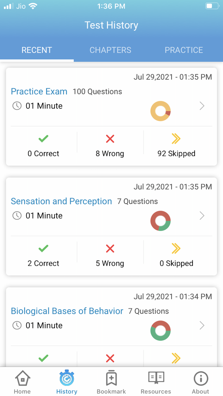Tap the History stopwatch icon
This screenshot has height=396, width=223.
tap(67, 378)
